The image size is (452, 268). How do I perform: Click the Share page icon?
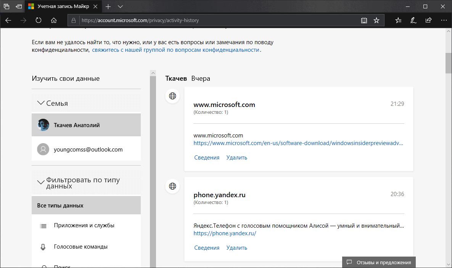point(428,20)
